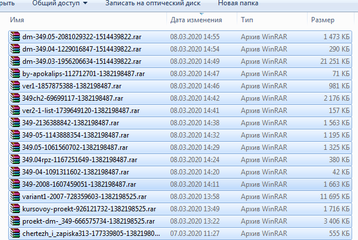Click the size value 290 КБ
Image resolution: width=358 pixels, height=240 pixels.
point(339,49)
